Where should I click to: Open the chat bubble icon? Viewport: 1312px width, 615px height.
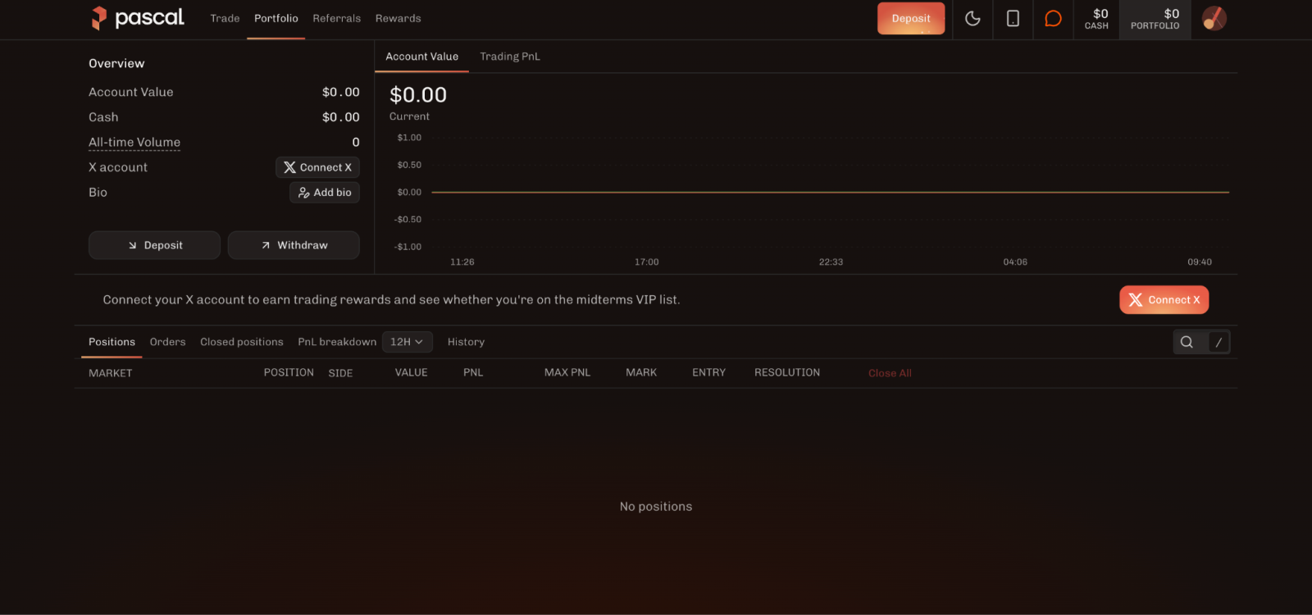point(1053,19)
